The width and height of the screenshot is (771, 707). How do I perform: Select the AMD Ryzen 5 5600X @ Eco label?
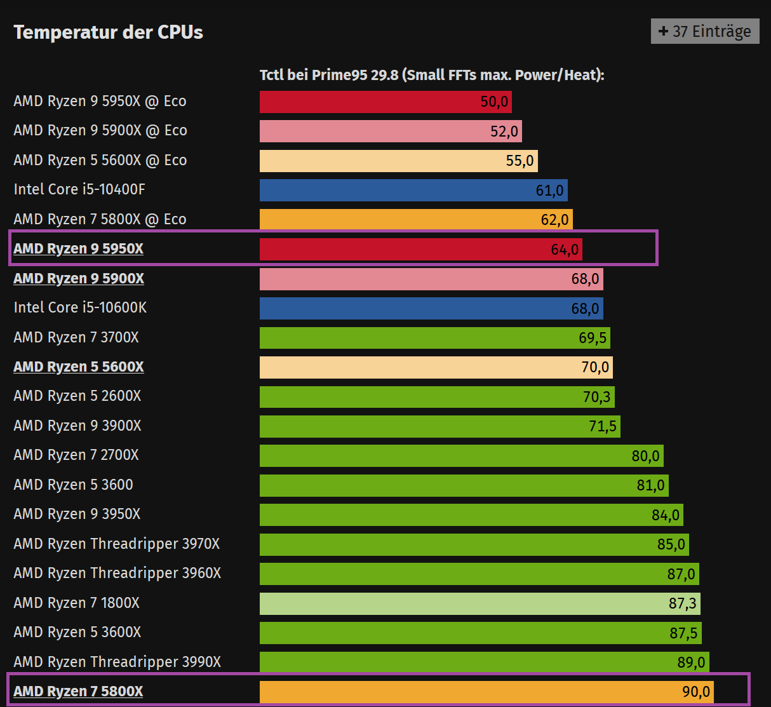100,160
